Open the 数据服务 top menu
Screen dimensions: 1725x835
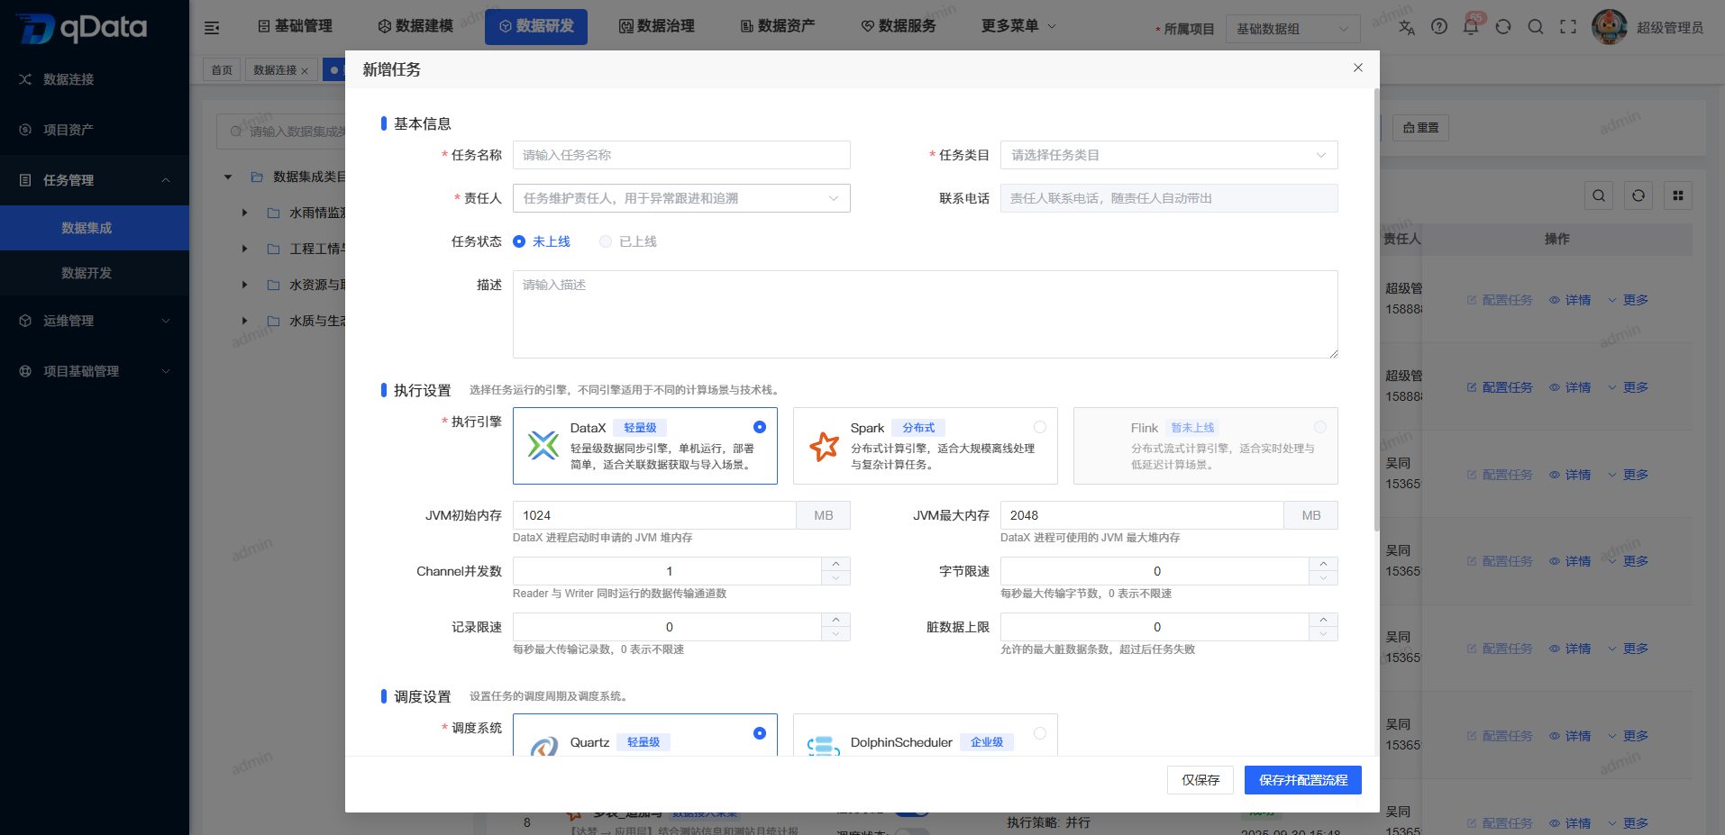(899, 26)
